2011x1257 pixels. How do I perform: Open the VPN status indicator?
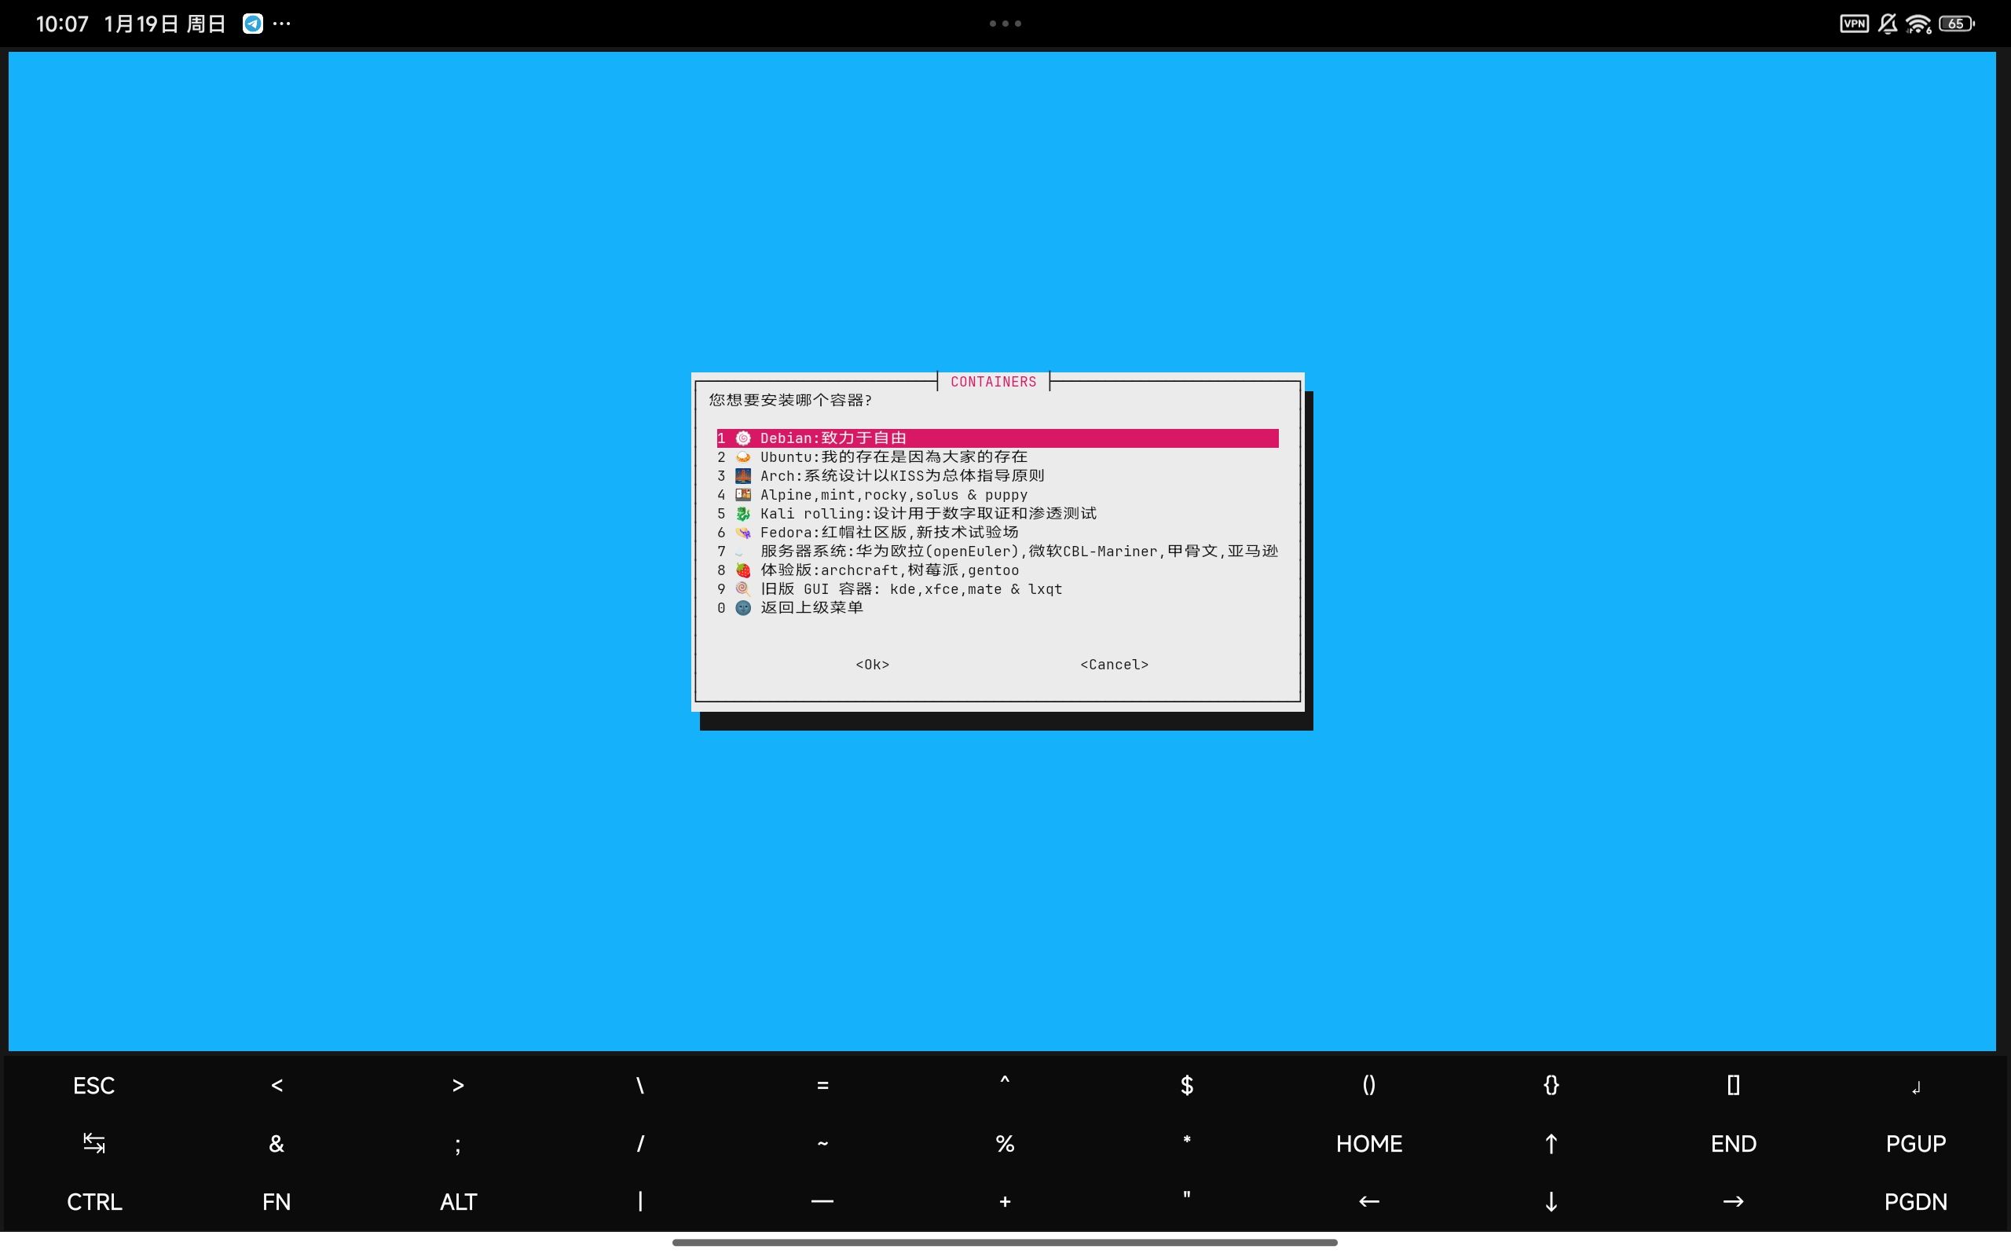(x=1854, y=24)
